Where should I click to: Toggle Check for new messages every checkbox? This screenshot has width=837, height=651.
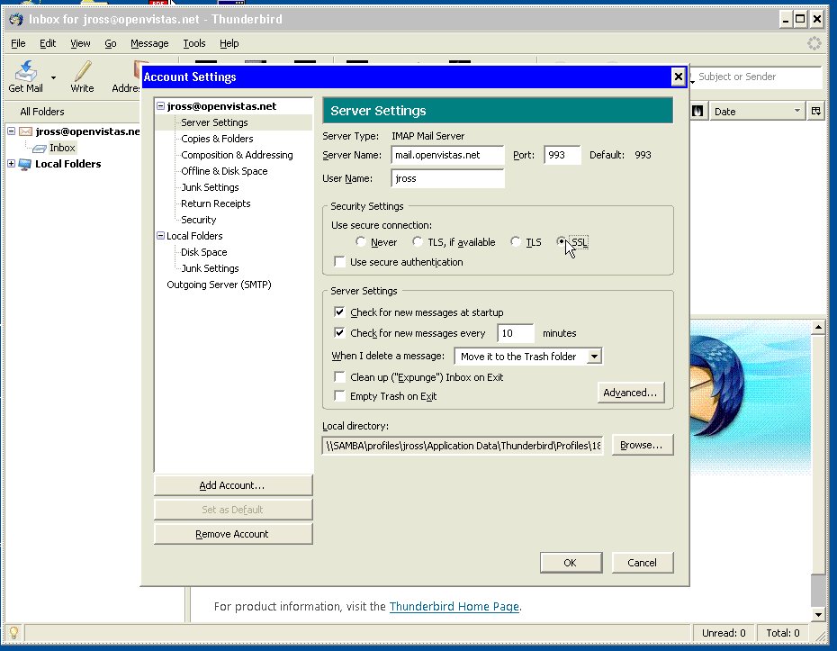point(339,333)
